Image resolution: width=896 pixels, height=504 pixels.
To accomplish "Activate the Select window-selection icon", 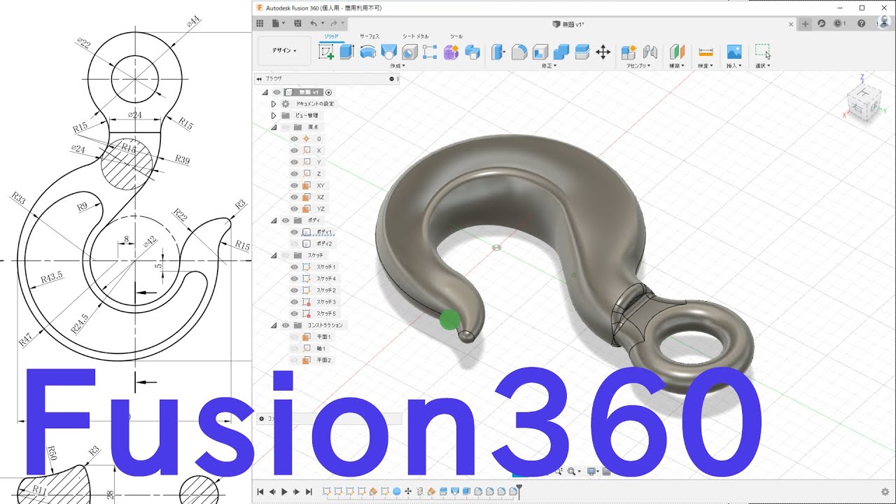I will pos(762,51).
